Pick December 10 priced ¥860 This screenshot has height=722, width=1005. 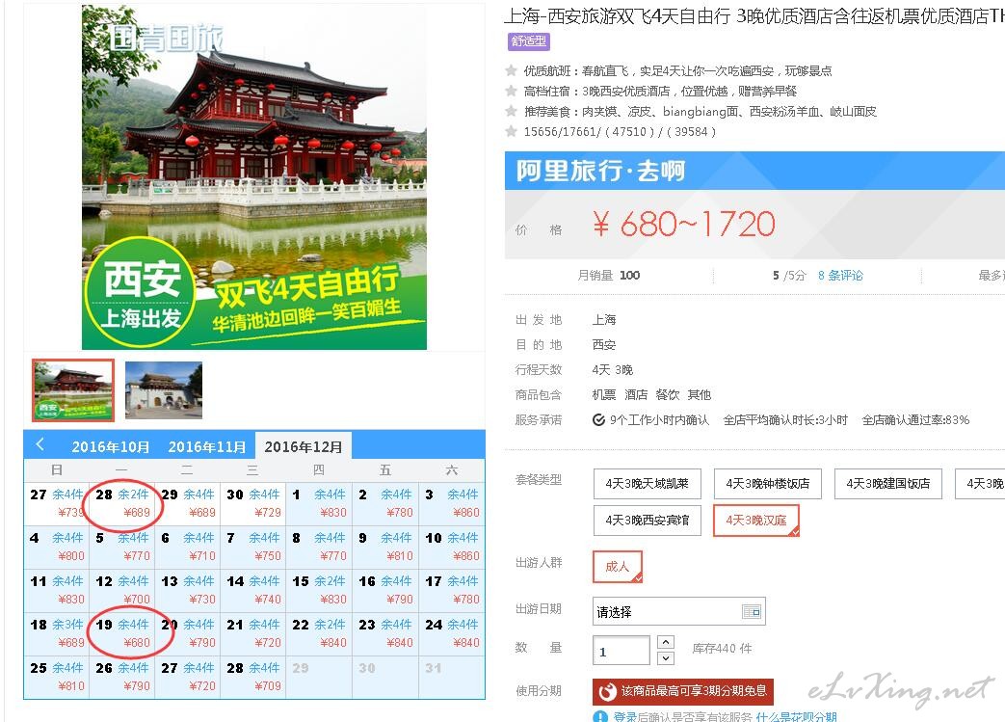click(x=452, y=547)
